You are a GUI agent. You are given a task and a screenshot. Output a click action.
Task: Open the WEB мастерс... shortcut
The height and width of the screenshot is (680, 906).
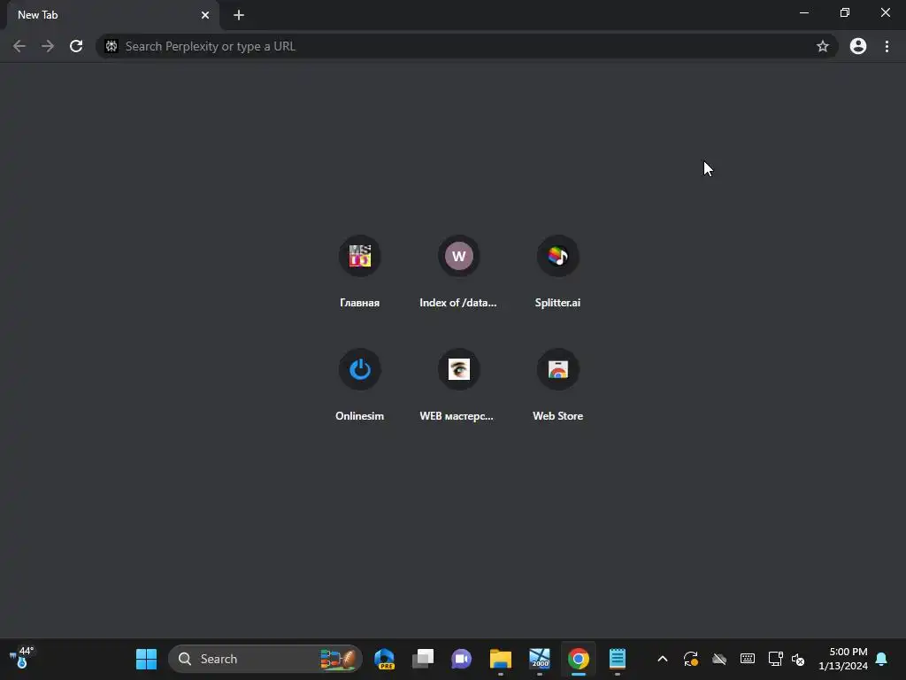tap(458, 385)
